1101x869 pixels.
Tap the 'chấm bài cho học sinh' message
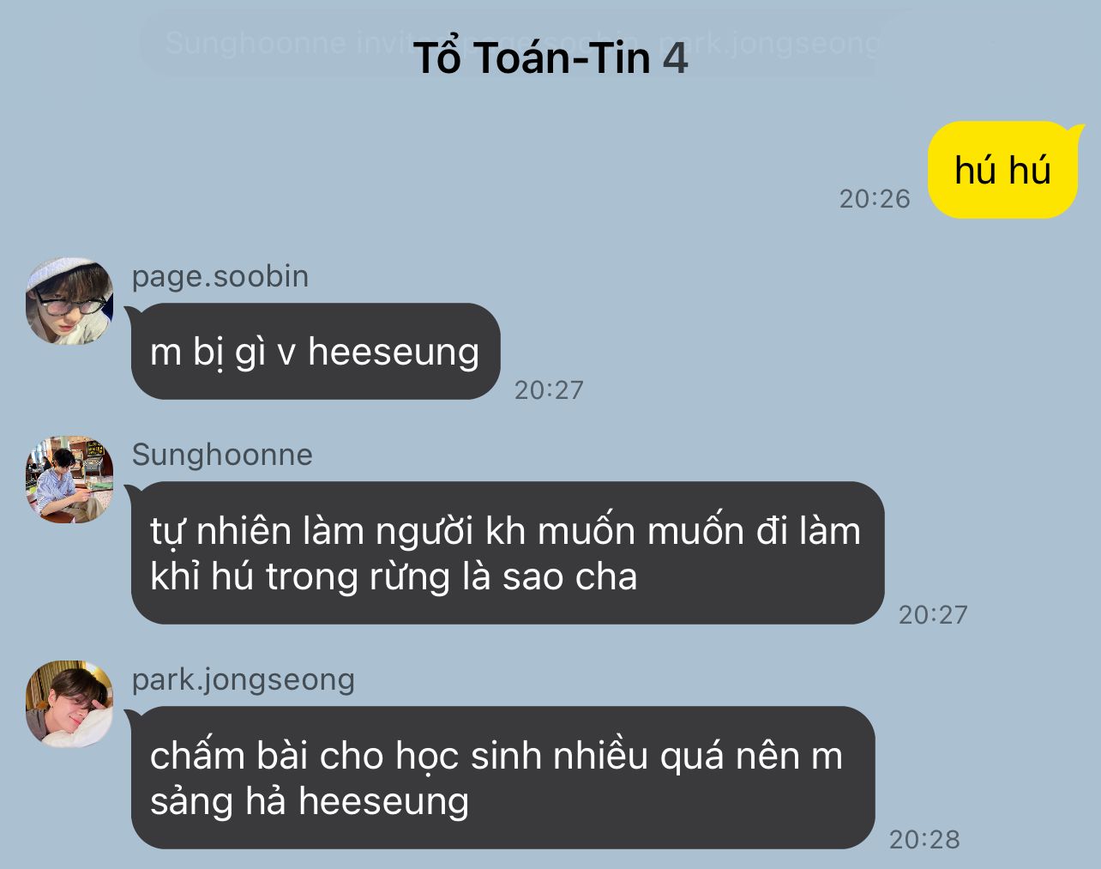[x=501, y=778]
